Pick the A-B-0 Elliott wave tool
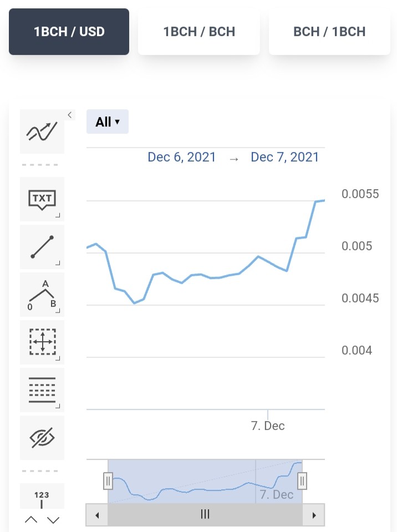 click(42, 295)
